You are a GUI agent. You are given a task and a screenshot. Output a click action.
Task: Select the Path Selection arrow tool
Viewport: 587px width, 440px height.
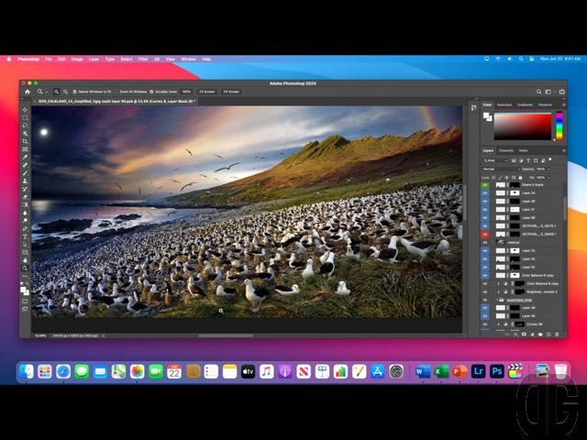click(26, 245)
